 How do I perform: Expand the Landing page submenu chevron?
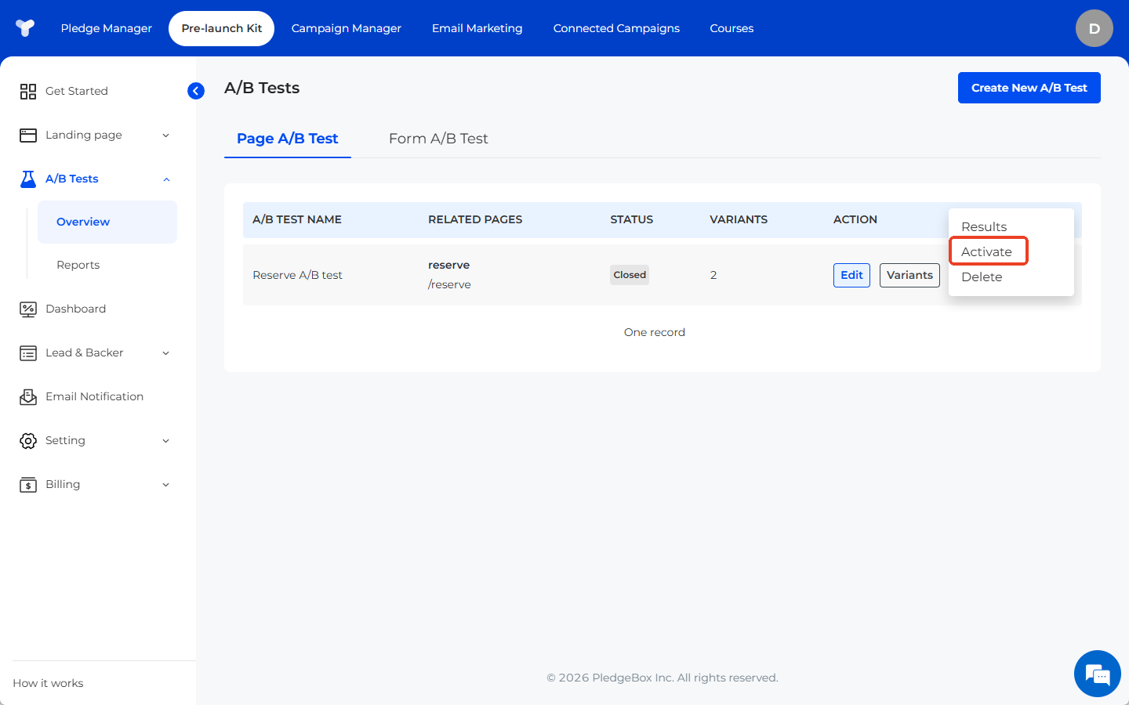click(x=165, y=136)
